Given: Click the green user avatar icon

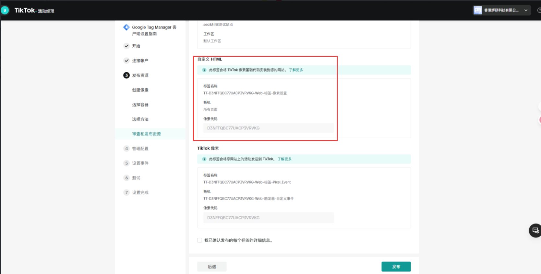Looking at the screenshot, I should [5, 10].
